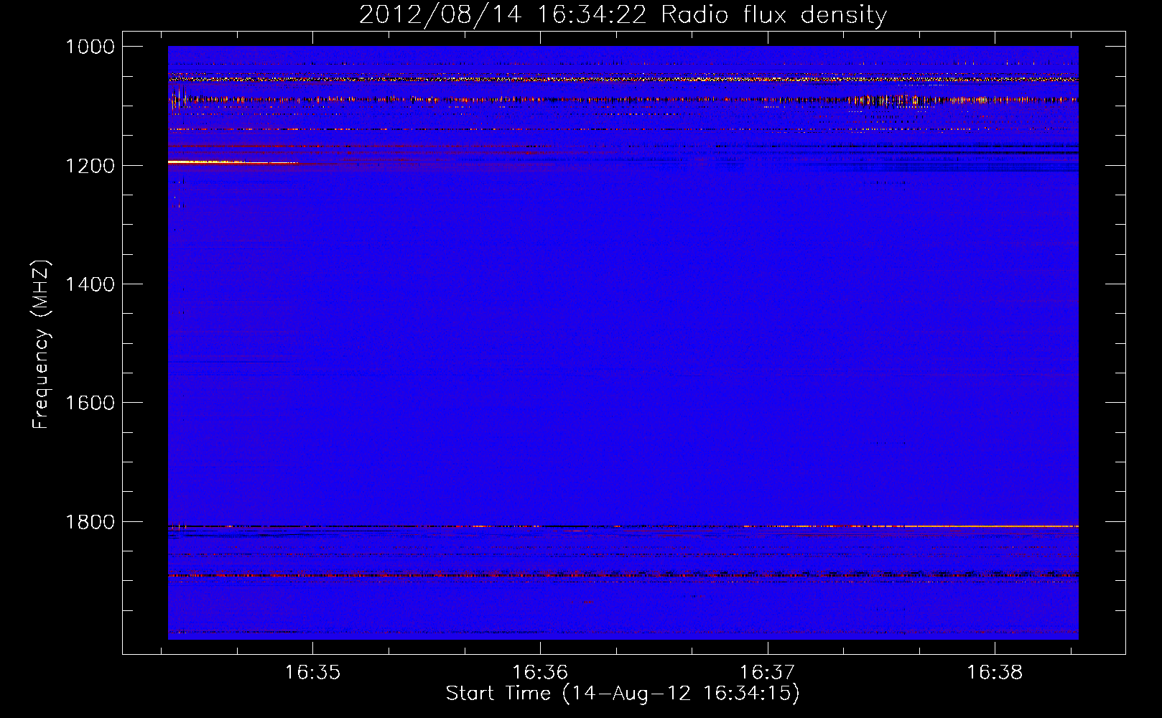The image size is (1162, 718).
Task: Select the 1000 frequency tick label
Action: tap(90, 47)
